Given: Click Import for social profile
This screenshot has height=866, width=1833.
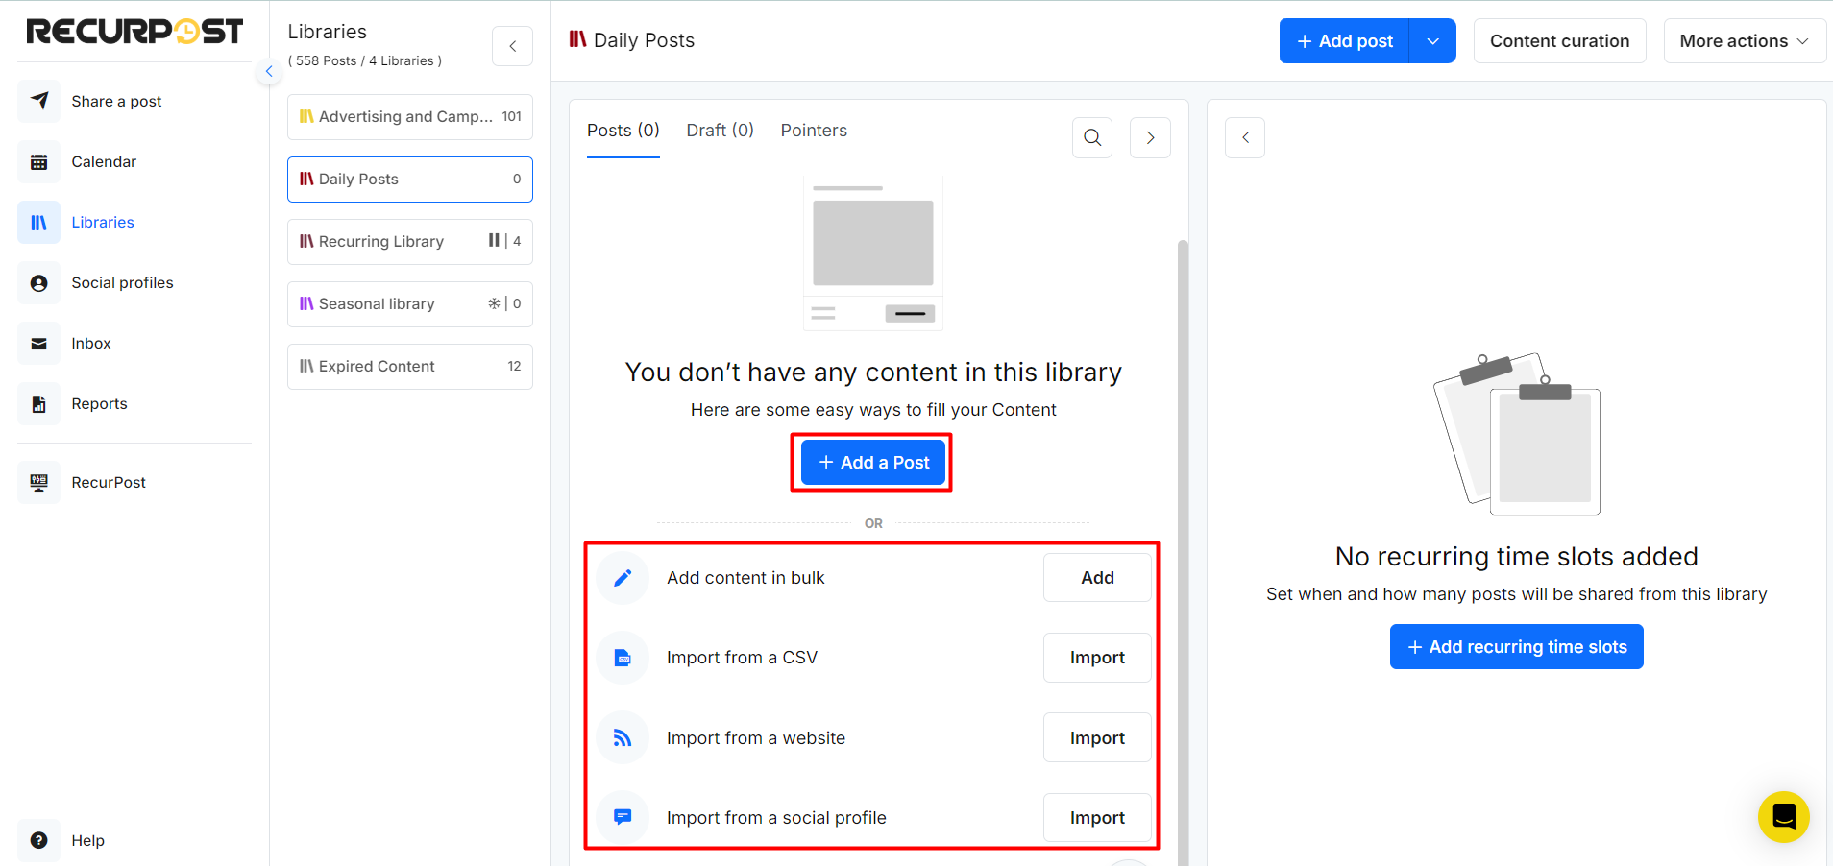Looking at the screenshot, I should click(x=1097, y=818).
